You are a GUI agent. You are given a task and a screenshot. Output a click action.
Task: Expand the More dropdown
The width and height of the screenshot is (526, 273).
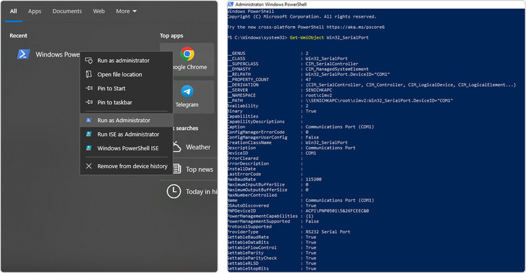pos(126,11)
